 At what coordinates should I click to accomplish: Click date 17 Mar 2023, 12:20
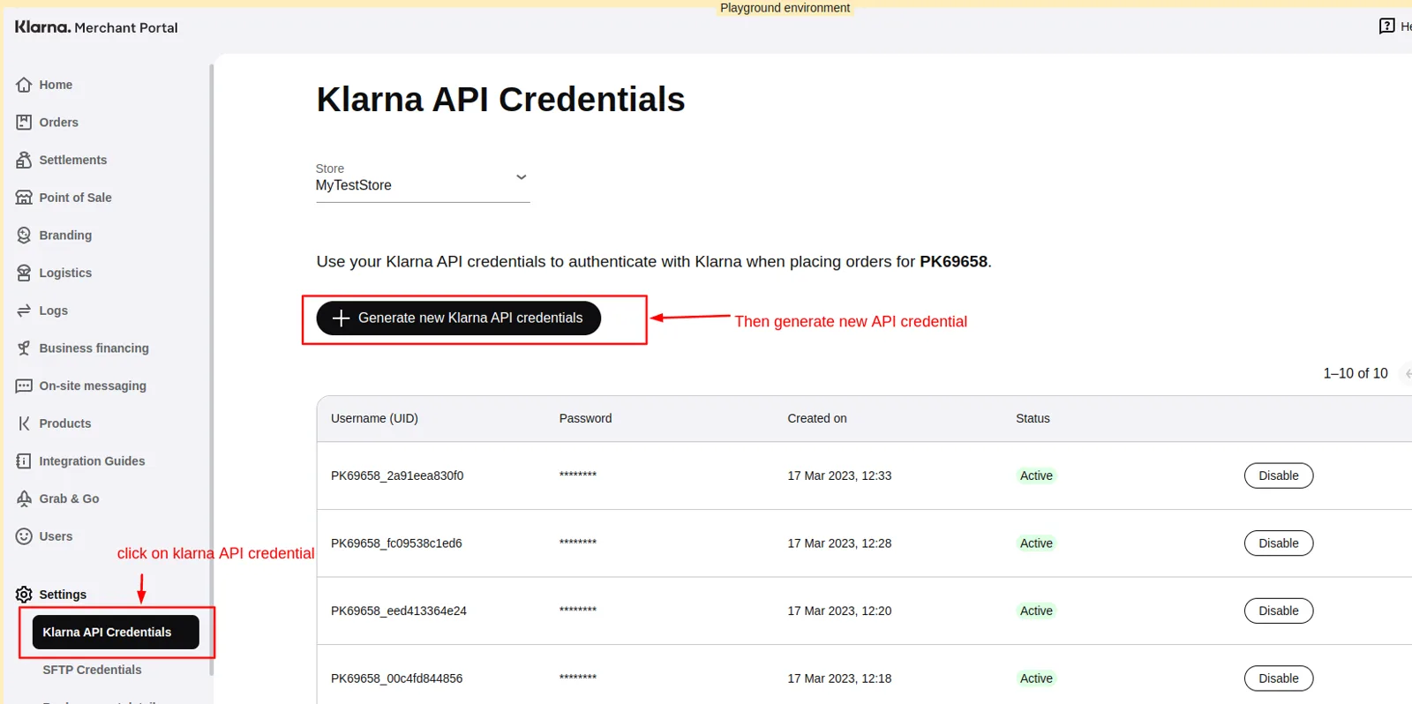pos(839,610)
